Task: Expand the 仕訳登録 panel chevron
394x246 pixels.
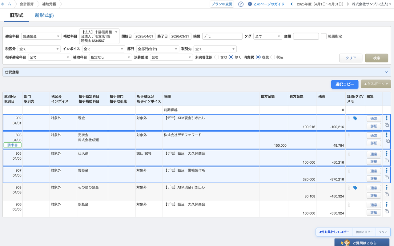Action: (387, 72)
